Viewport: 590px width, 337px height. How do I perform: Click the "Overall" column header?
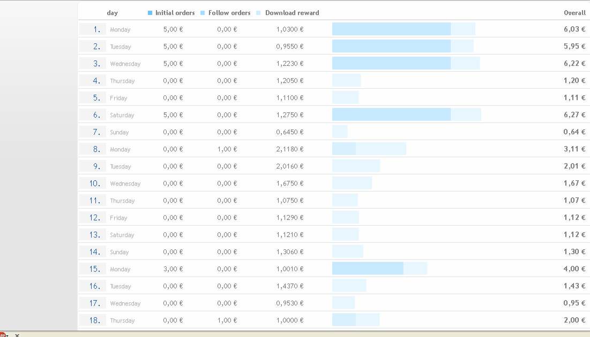click(574, 13)
